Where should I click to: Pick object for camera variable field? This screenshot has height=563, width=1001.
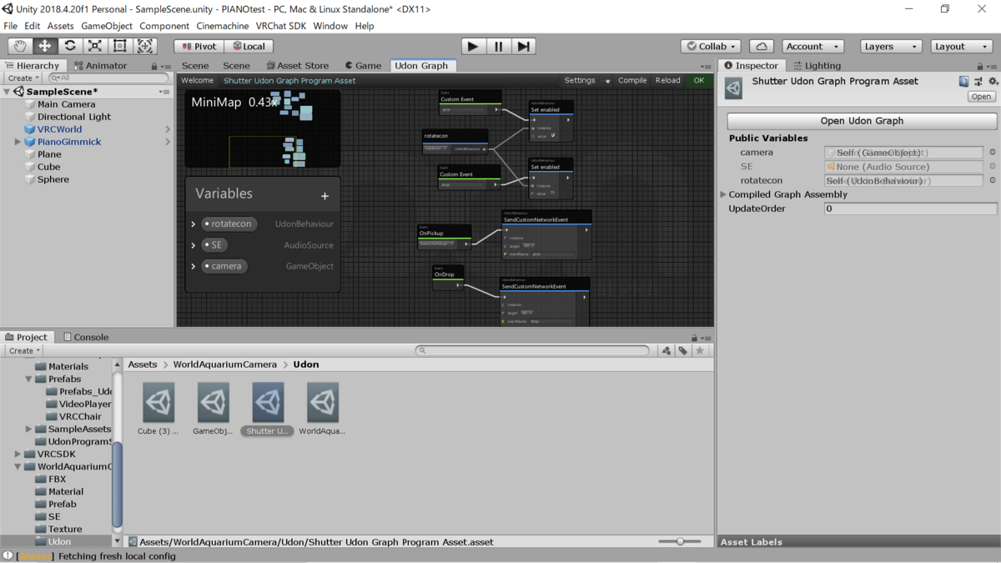pos(993,153)
